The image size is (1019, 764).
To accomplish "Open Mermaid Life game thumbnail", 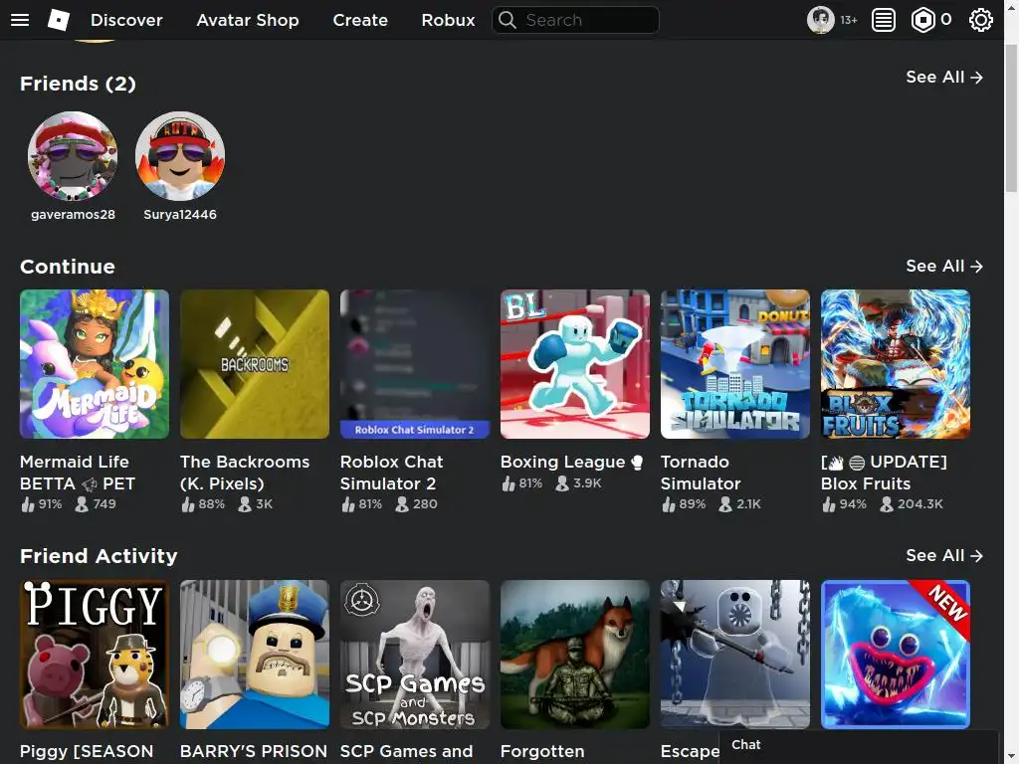I will coord(95,364).
